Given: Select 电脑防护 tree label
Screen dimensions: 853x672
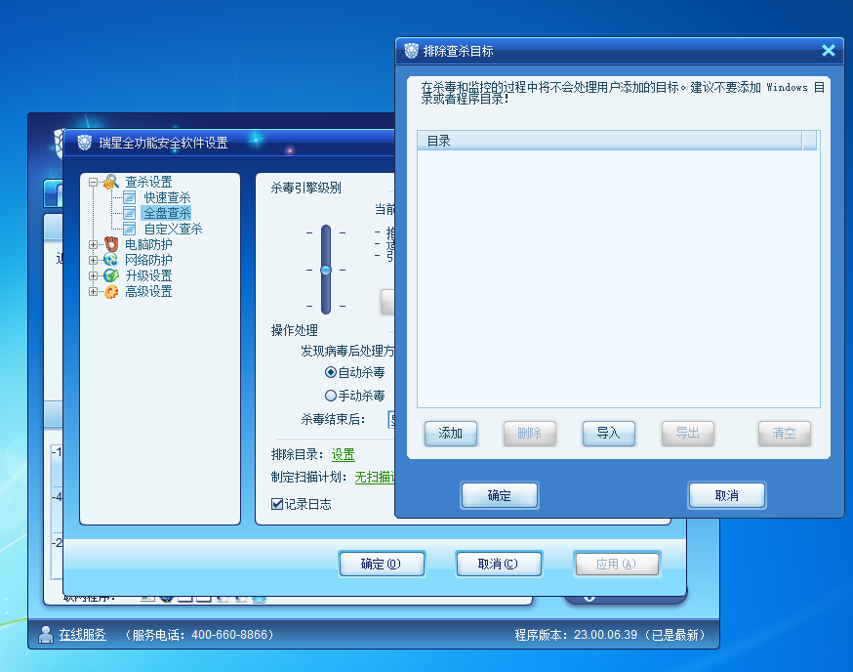Looking at the screenshot, I should (x=148, y=244).
